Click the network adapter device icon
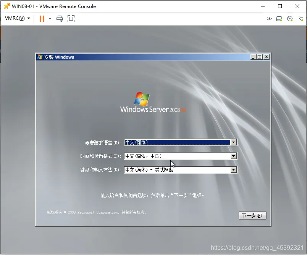The image size is (307, 255). pos(301,19)
